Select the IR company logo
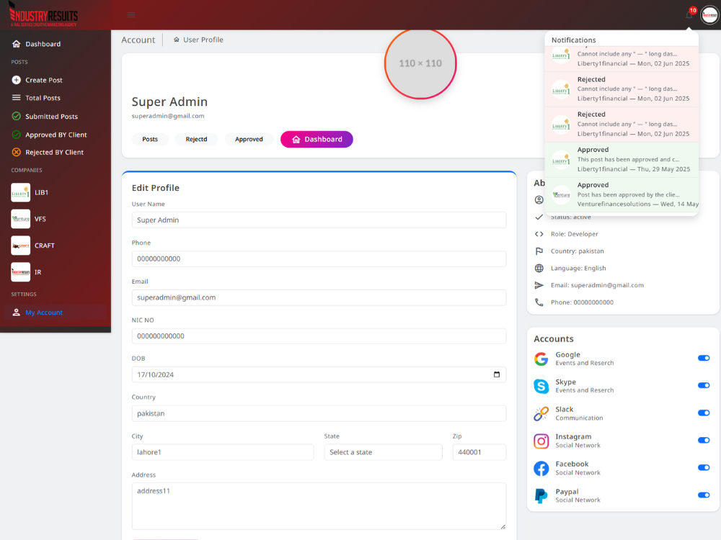This screenshot has width=721, height=540. pyautogui.click(x=21, y=272)
